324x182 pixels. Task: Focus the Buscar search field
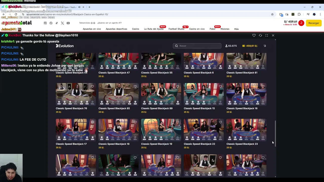[x=197, y=46]
